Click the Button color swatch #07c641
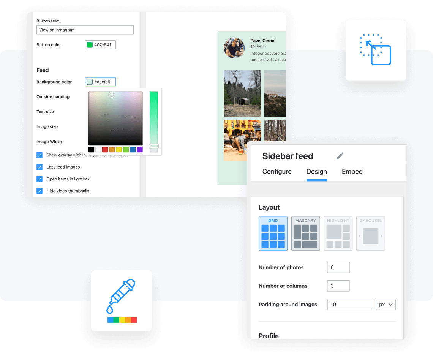This screenshot has width=433, height=357. [x=90, y=45]
